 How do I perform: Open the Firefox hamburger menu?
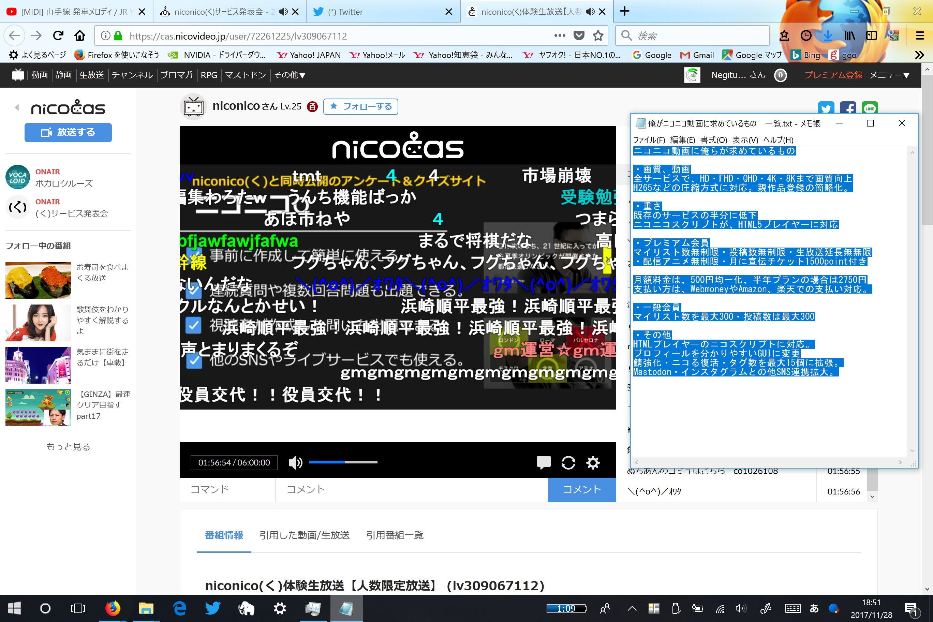[x=920, y=36]
